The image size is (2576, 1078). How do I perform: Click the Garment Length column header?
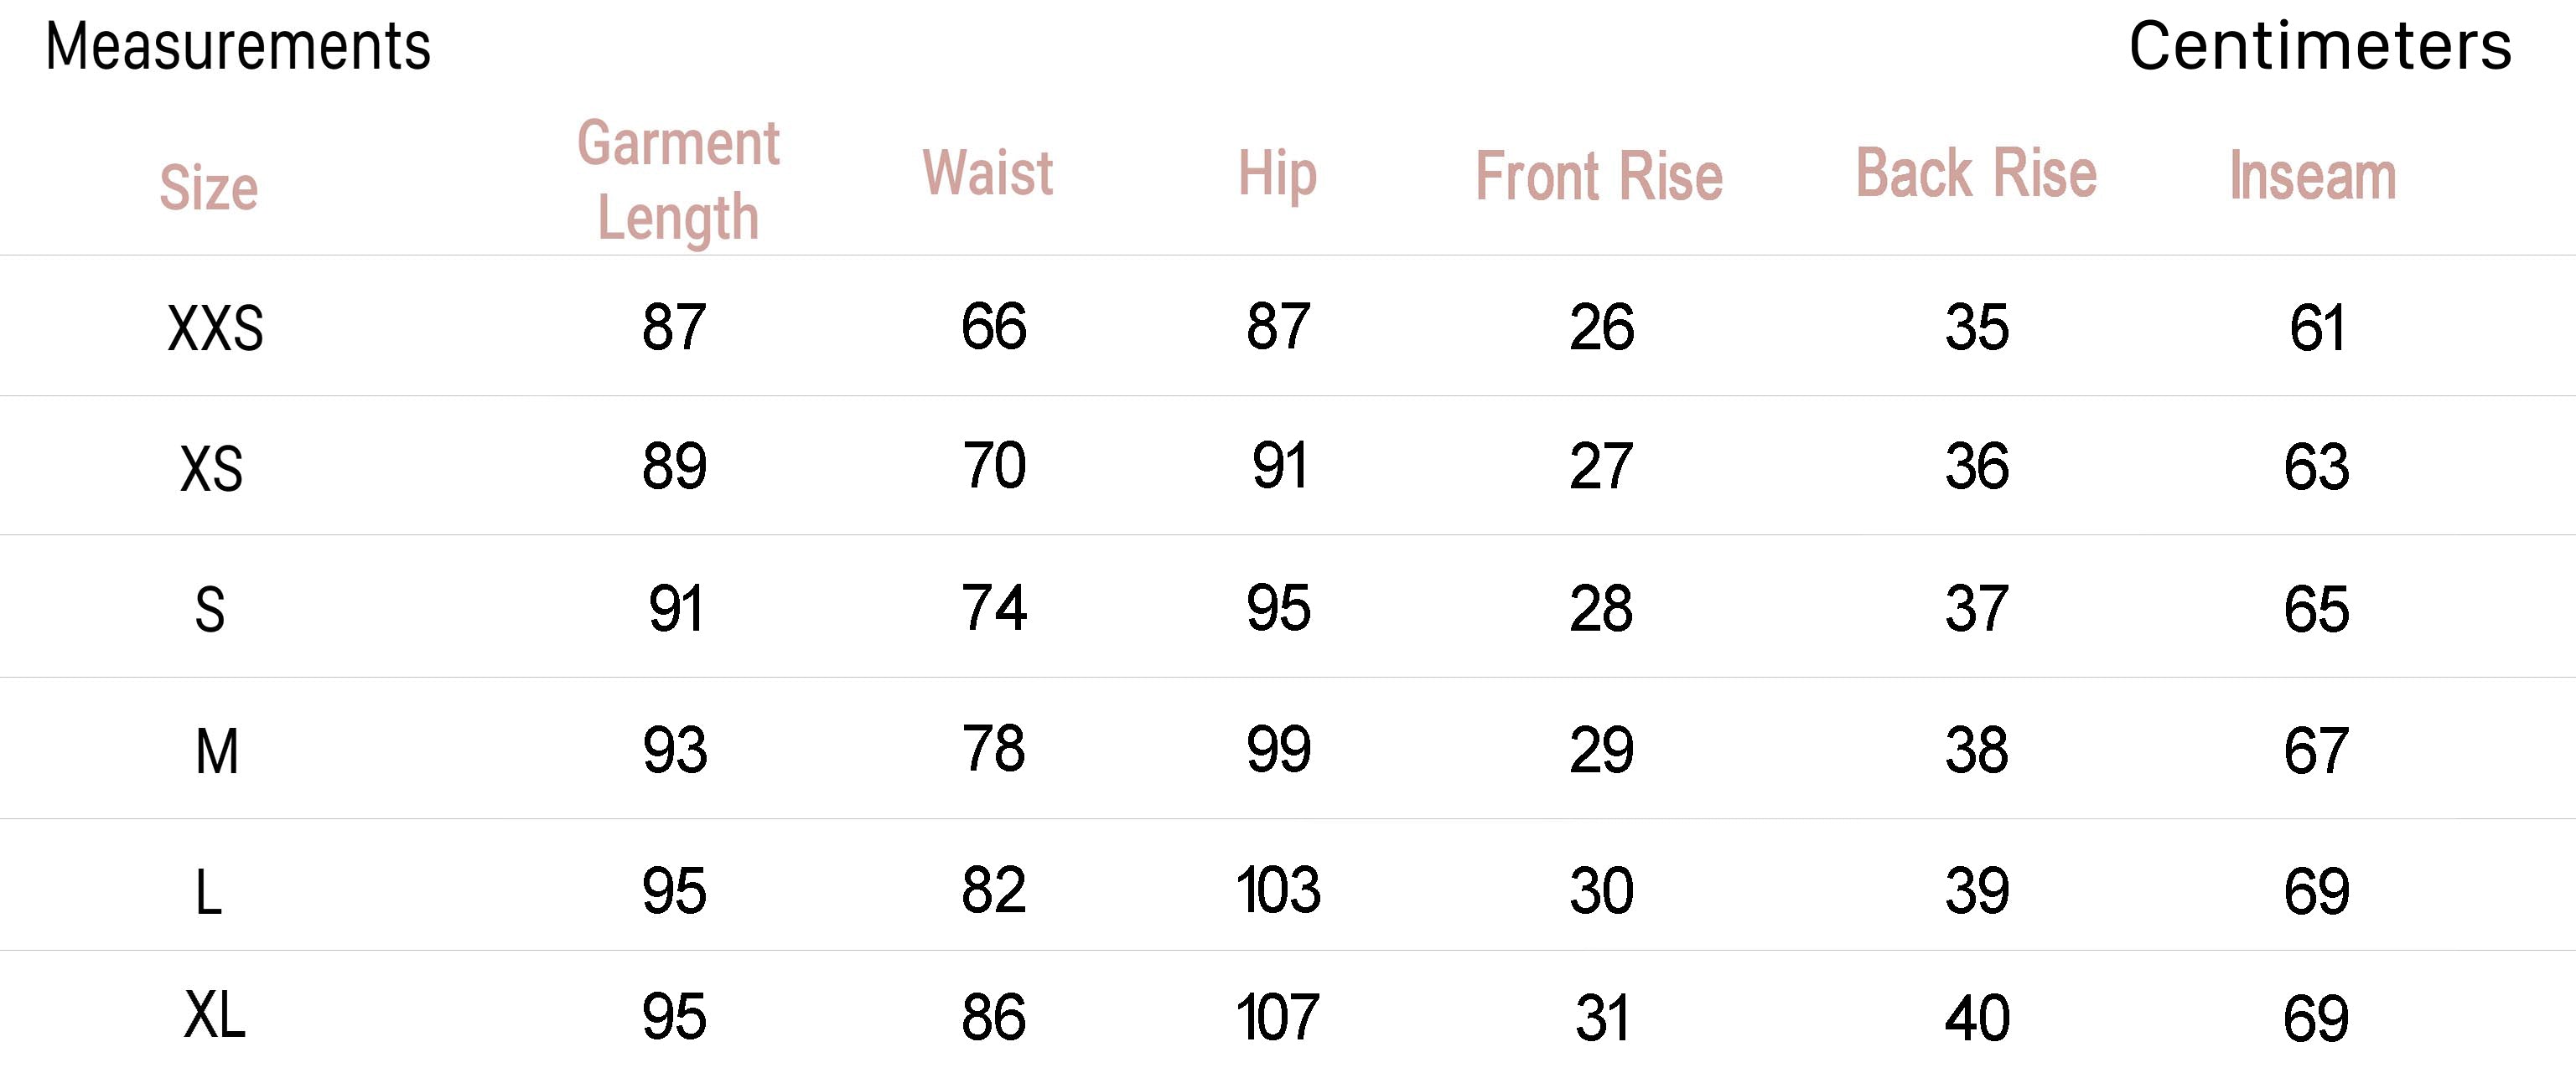tap(678, 180)
